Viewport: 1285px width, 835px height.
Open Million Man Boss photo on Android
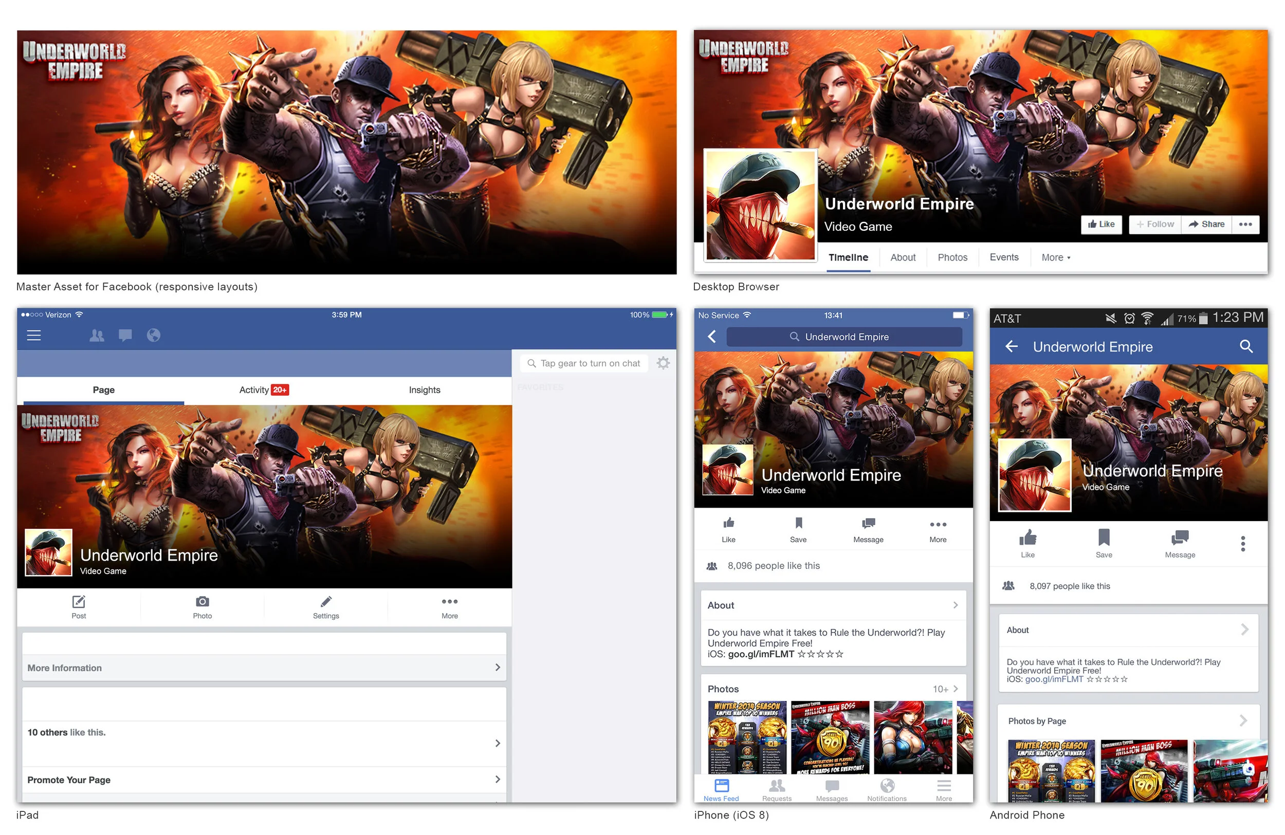coord(1144,771)
